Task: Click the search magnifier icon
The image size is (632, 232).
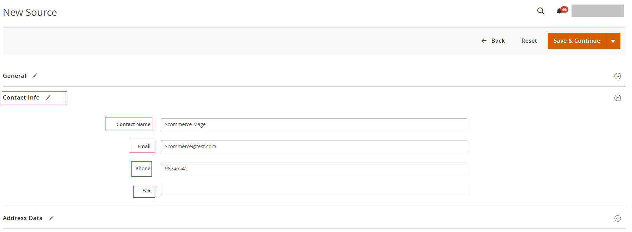Action: coord(541,11)
